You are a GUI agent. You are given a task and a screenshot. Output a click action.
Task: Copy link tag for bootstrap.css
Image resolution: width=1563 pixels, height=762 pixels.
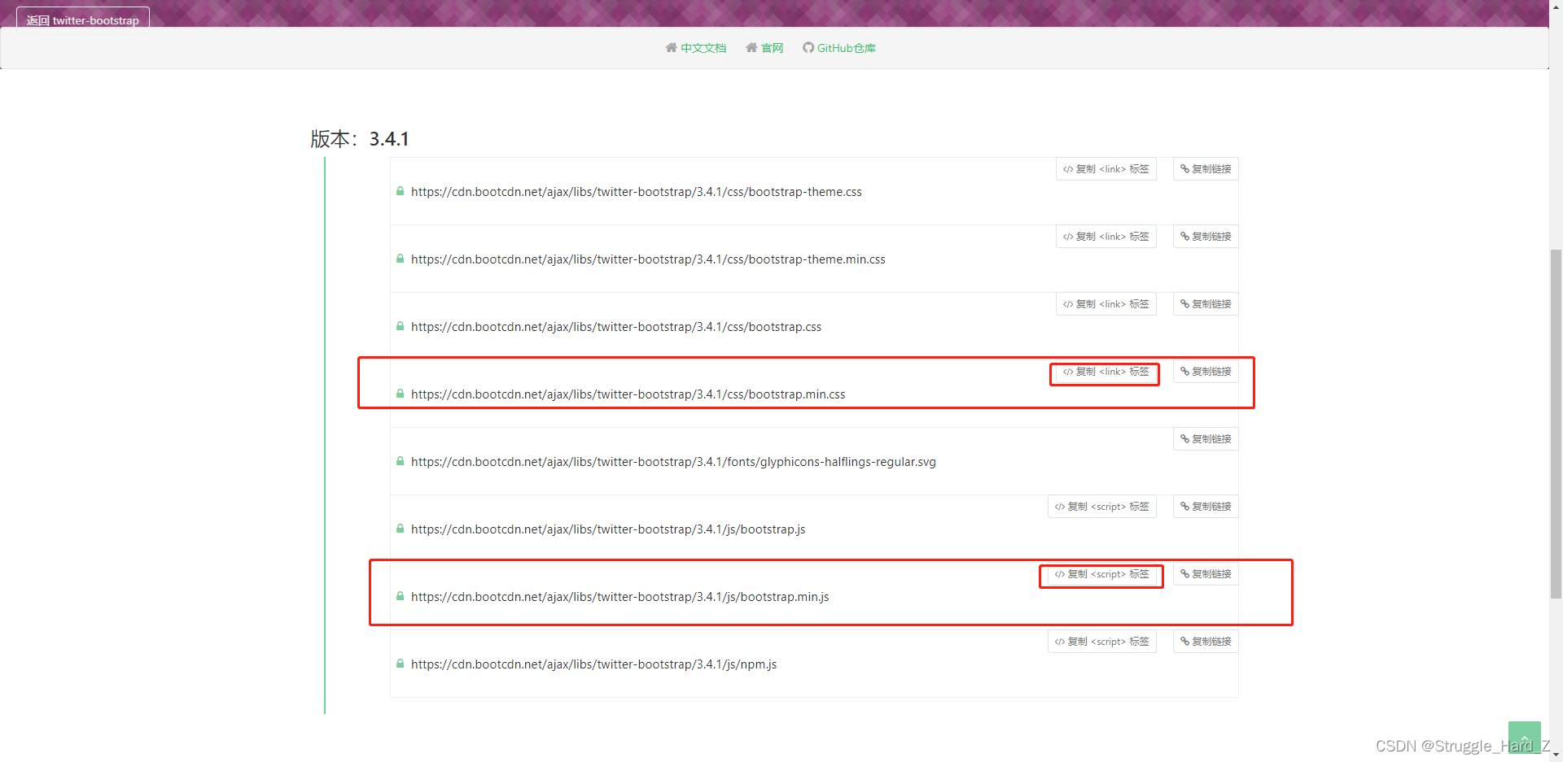[1105, 304]
